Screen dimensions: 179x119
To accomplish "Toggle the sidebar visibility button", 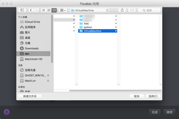I will 22,10.
